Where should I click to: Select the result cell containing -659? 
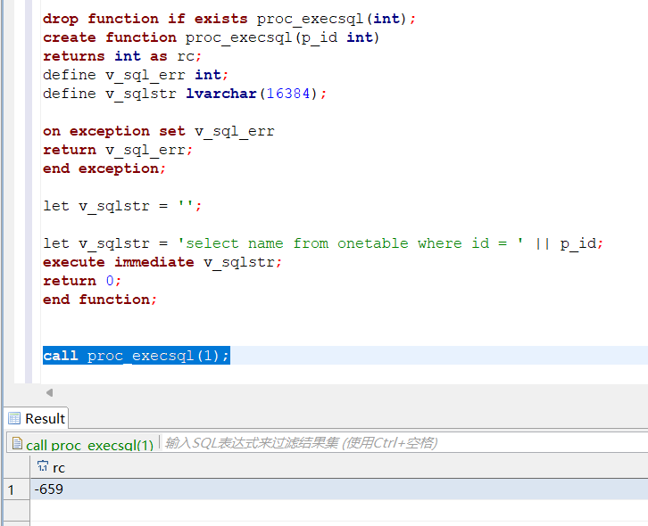[339, 489]
